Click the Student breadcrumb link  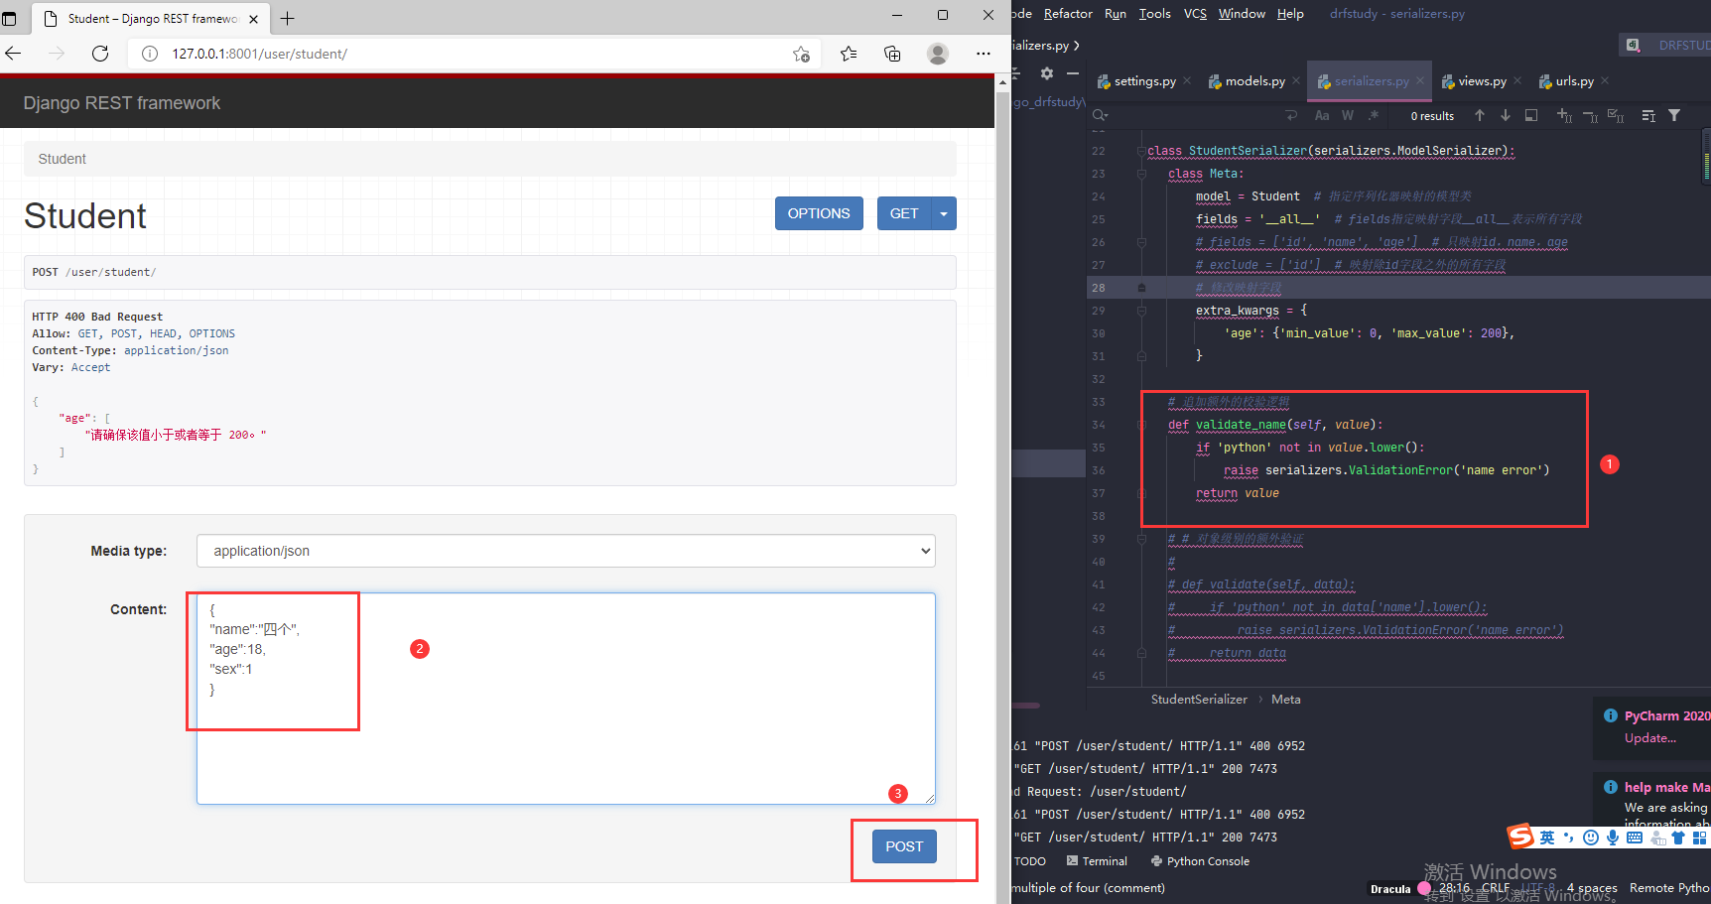62,159
